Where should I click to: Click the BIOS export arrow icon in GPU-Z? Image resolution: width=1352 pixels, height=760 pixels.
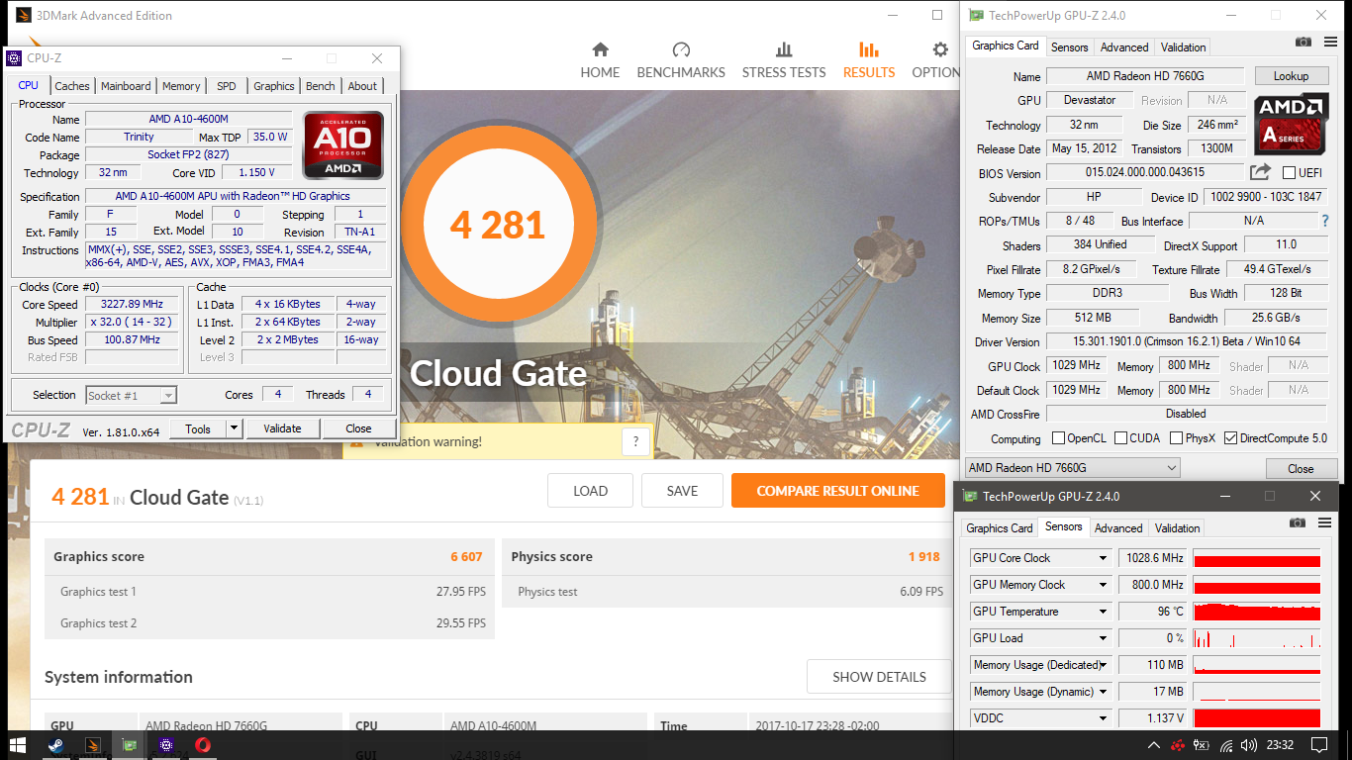1260,172
